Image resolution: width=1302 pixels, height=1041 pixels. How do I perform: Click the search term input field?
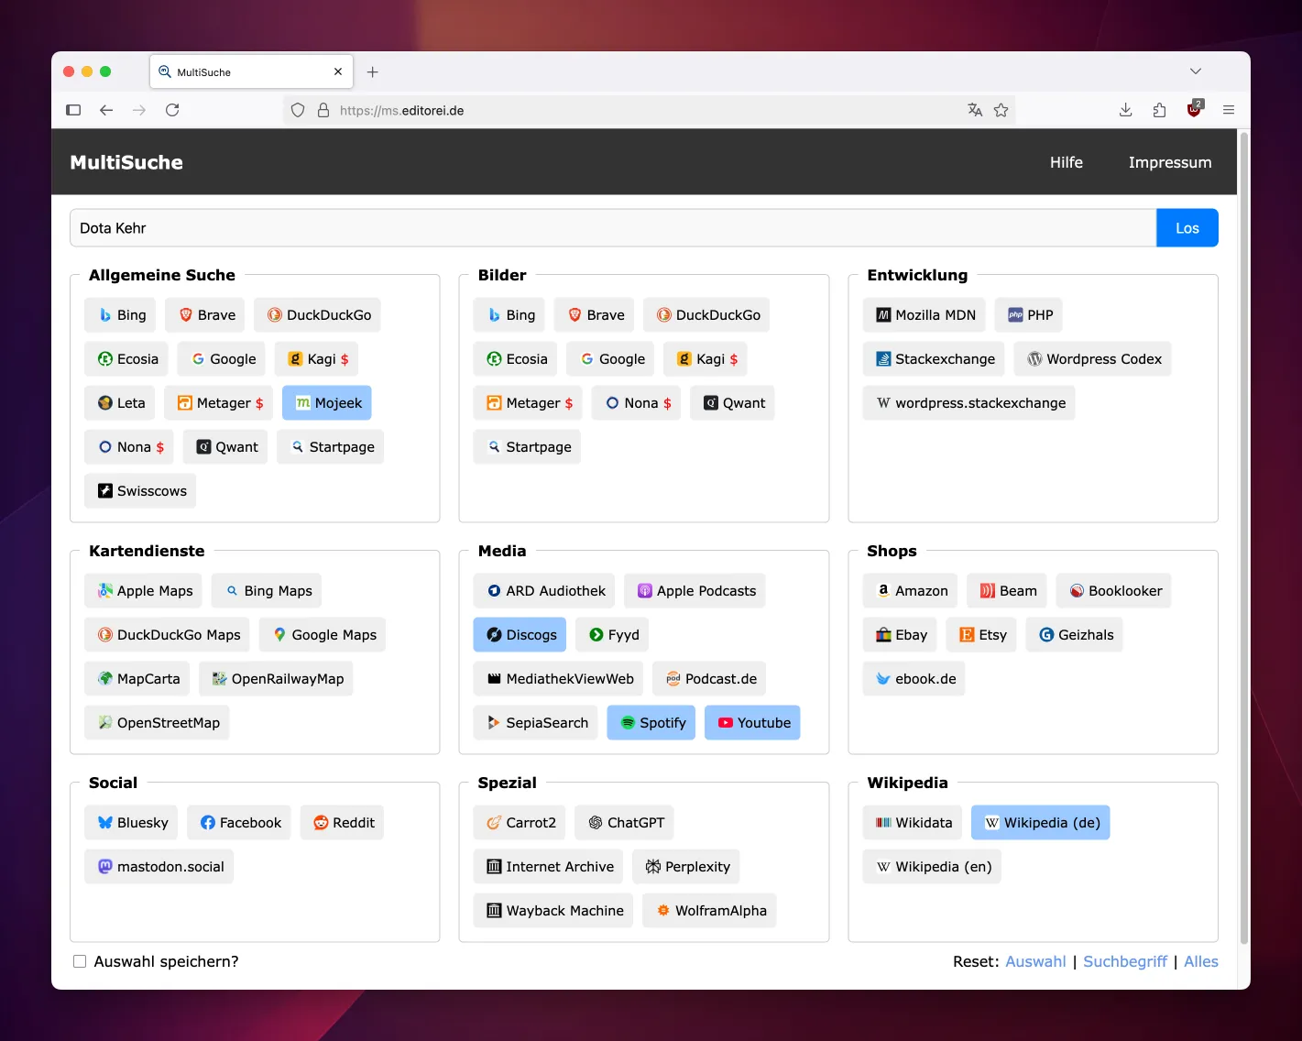pos(613,228)
